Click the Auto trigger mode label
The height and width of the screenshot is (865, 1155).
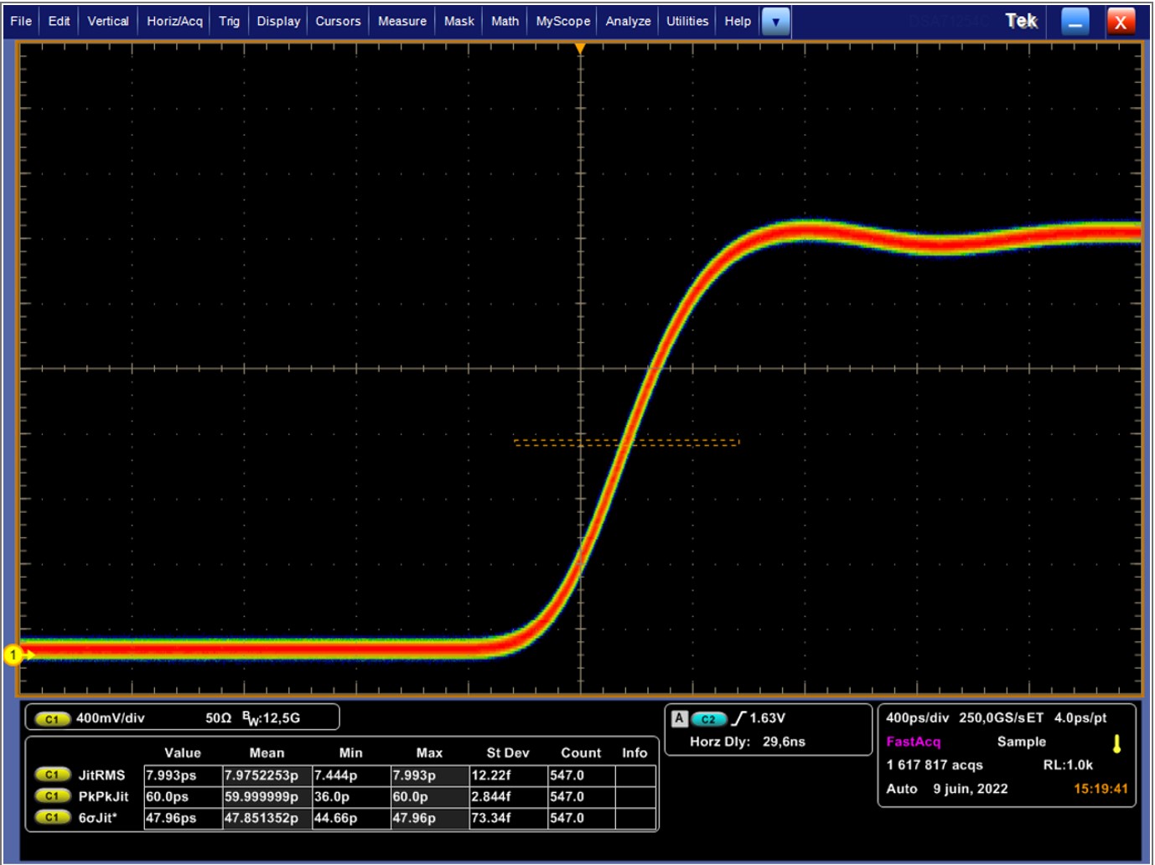click(902, 789)
